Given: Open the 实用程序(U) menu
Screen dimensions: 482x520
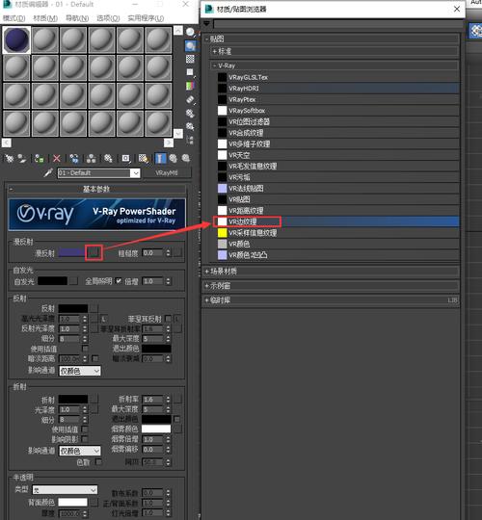Looking at the screenshot, I should [x=146, y=18].
